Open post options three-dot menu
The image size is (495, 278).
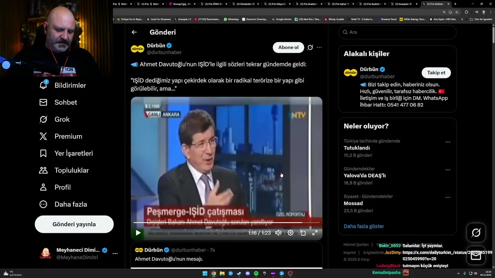tap(319, 47)
